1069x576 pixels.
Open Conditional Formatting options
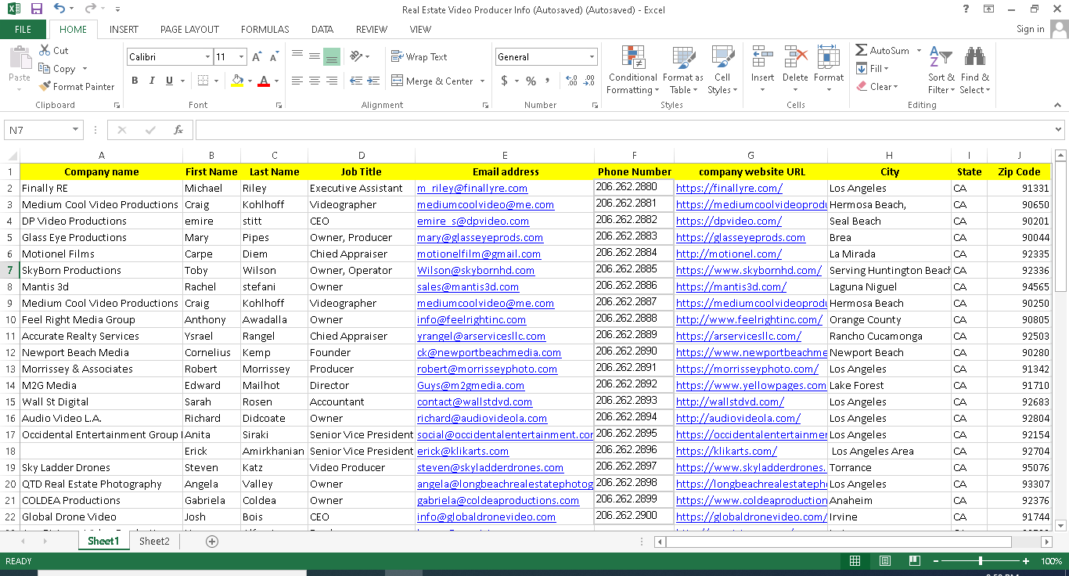coord(632,70)
